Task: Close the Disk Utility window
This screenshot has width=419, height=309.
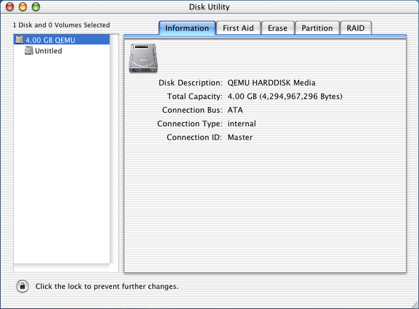Action: tap(11, 7)
